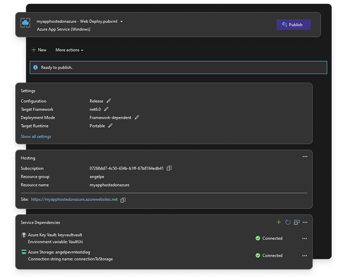Edit Deployment Mode Framework-dependent pencil icon
347x279 pixels.
137,117
